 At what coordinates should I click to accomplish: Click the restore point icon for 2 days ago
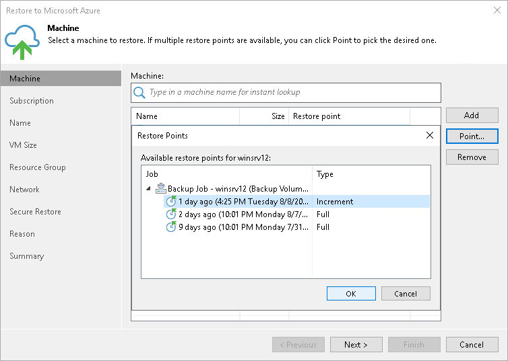(171, 214)
